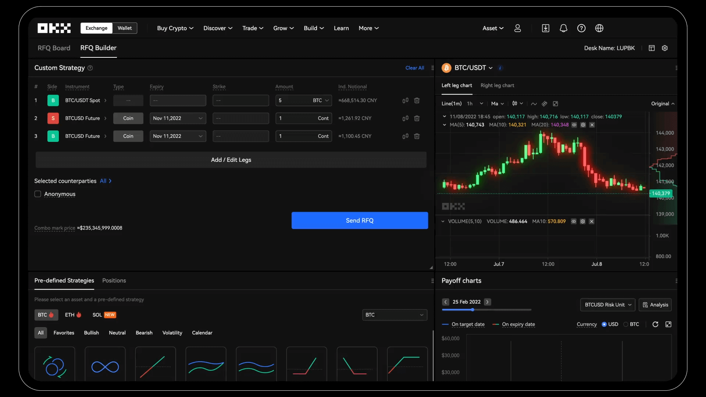Click Add / Edit Legs button
This screenshot has width=706, height=397.
(x=231, y=160)
